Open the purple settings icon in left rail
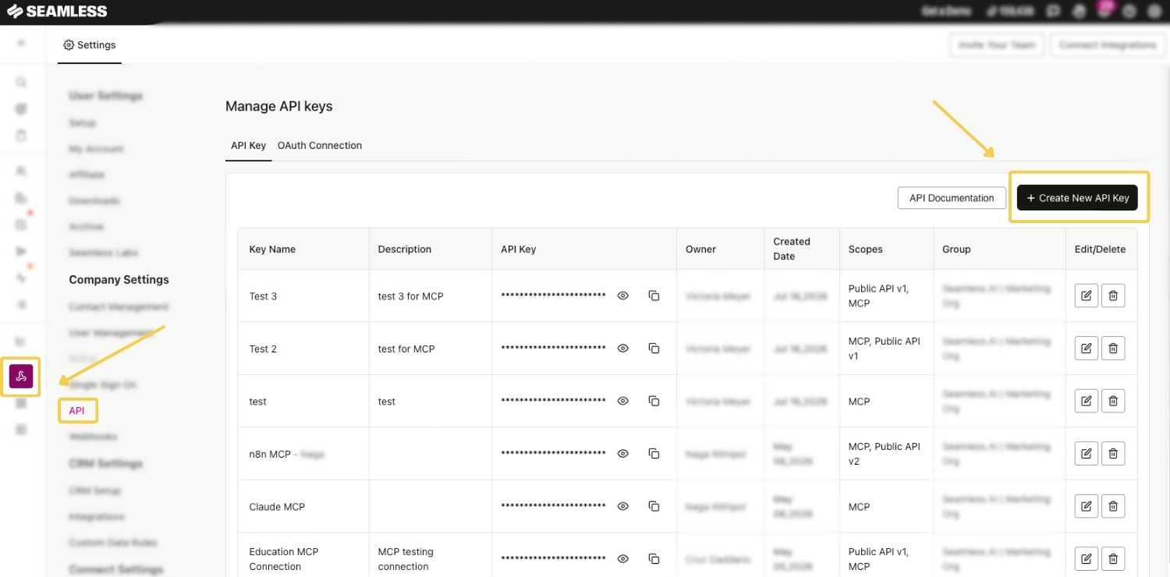 (x=21, y=377)
